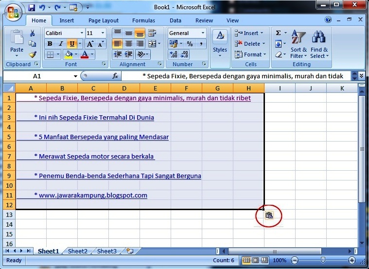Save the workbook from Quick Access
This screenshot has width=369, height=269.
point(32,7)
